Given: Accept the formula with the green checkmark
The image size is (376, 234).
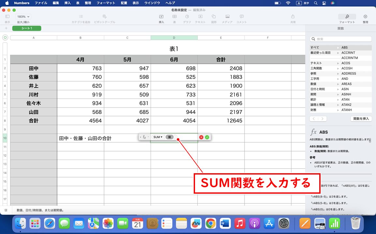Looking at the screenshot, I should (x=207, y=137).
